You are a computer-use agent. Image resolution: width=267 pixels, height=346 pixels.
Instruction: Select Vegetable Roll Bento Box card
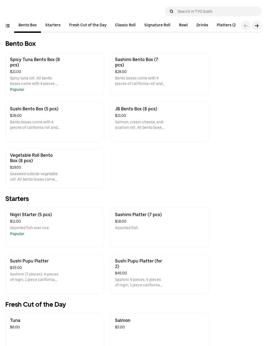click(55, 168)
